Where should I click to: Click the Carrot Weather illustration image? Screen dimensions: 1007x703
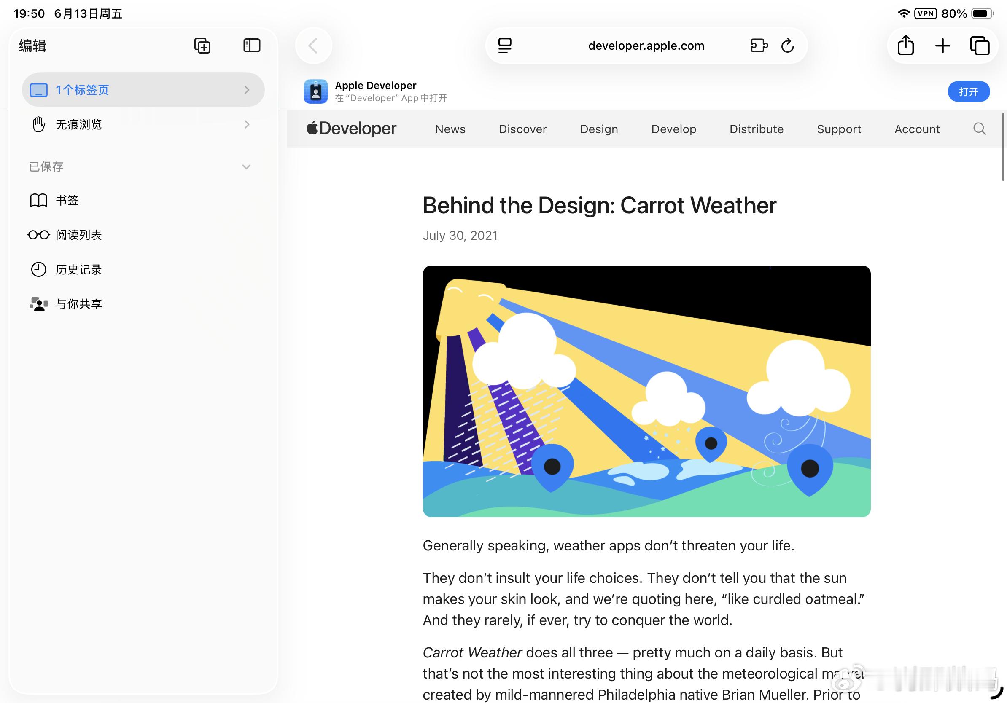646,392
